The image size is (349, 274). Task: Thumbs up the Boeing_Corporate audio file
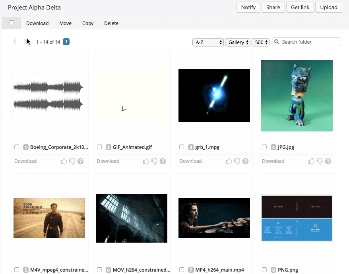click(x=64, y=161)
